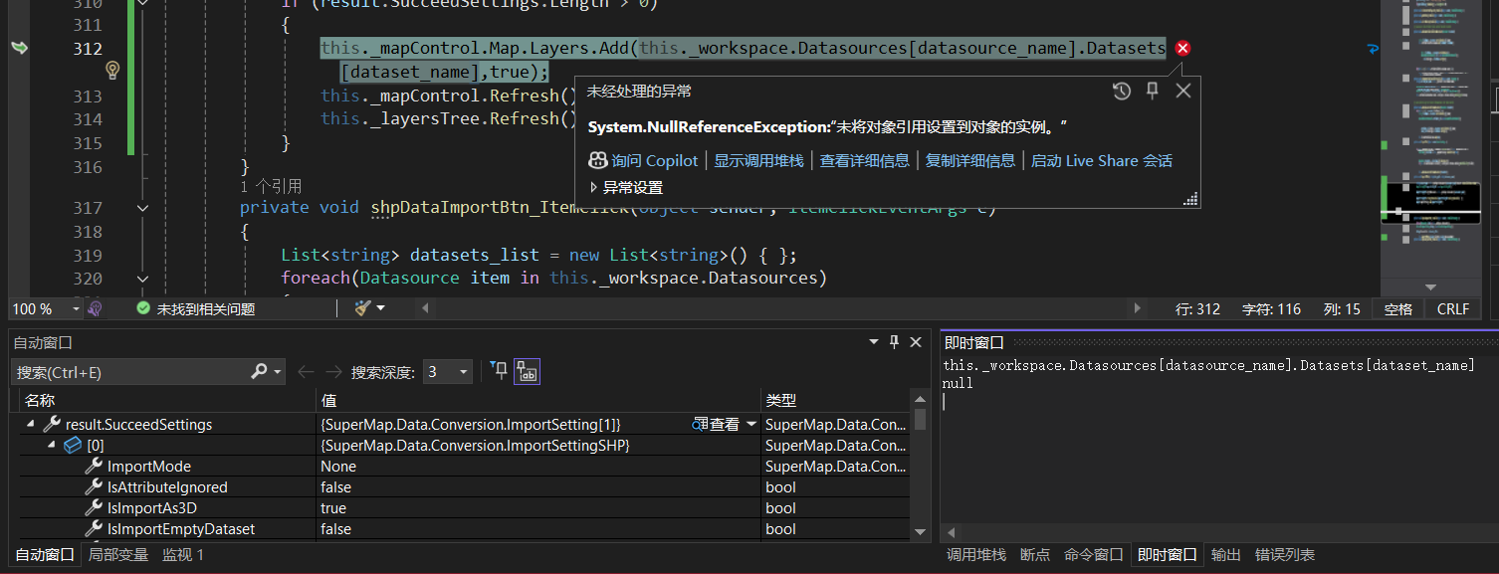
Task: Close the unhandled exception popup
Action: point(1182,91)
